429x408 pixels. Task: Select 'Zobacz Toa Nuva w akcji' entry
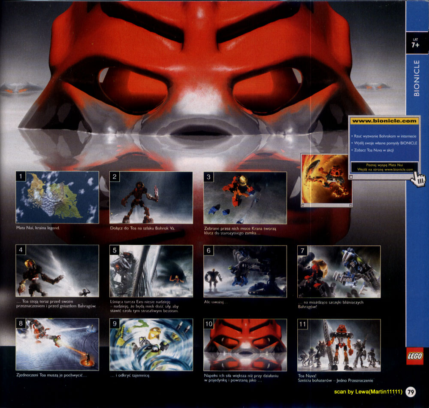click(372, 150)
